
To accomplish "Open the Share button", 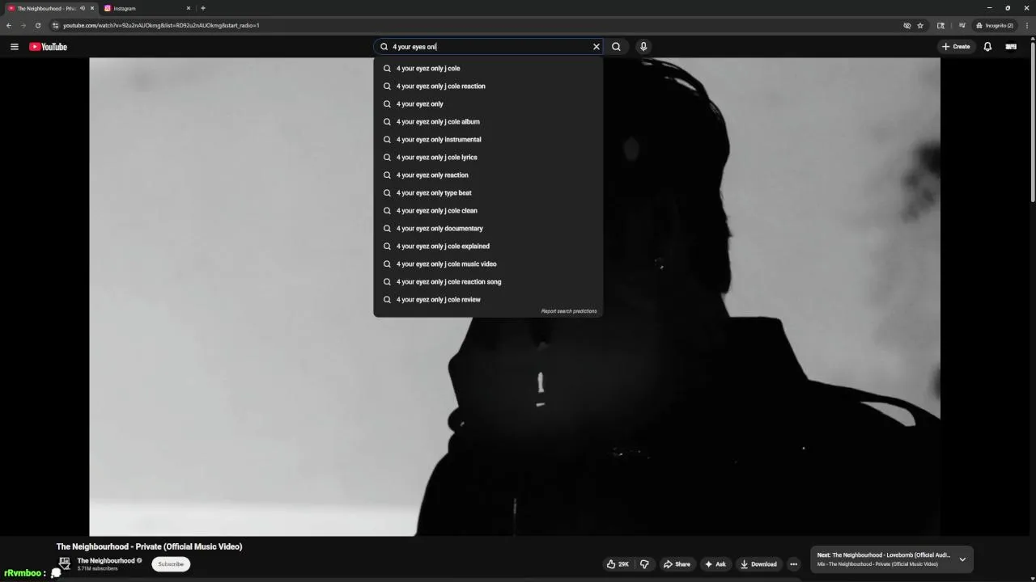I will click(x=677, y=564).
